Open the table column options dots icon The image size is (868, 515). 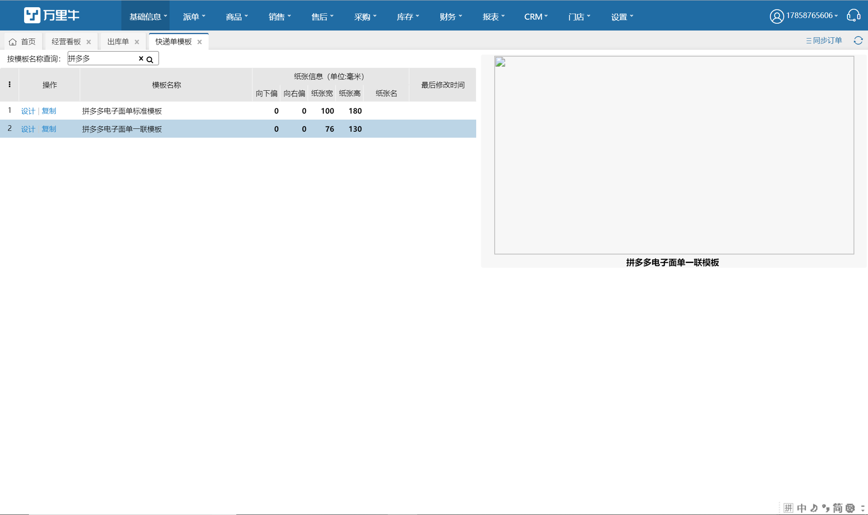[9, 84]
